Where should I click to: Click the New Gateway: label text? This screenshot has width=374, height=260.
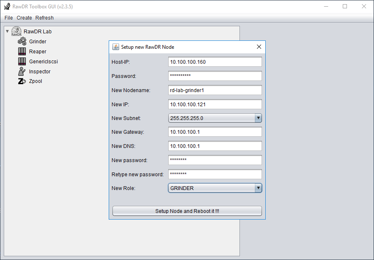(128, 132)
